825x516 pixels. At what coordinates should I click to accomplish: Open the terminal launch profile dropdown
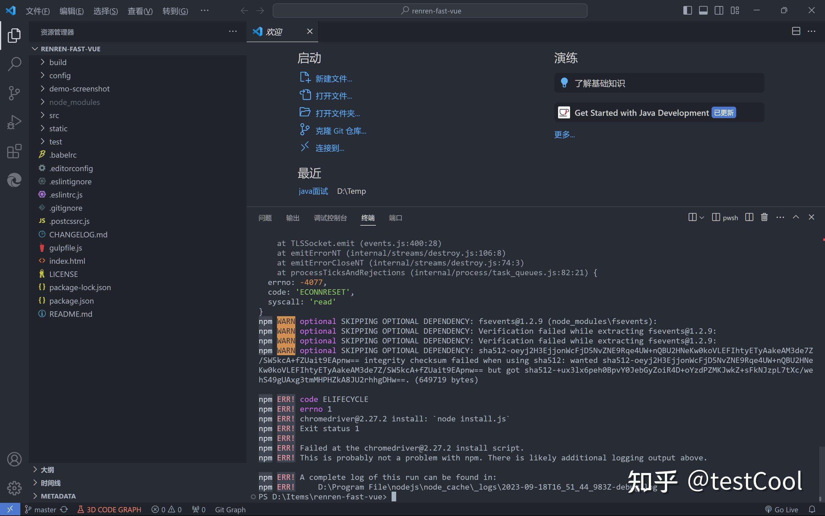tap(702, 217)
